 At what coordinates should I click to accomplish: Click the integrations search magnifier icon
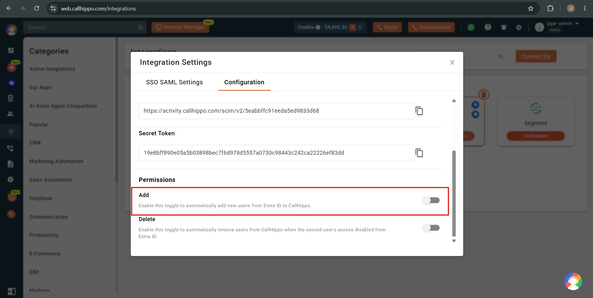click(x=500, y=57)
